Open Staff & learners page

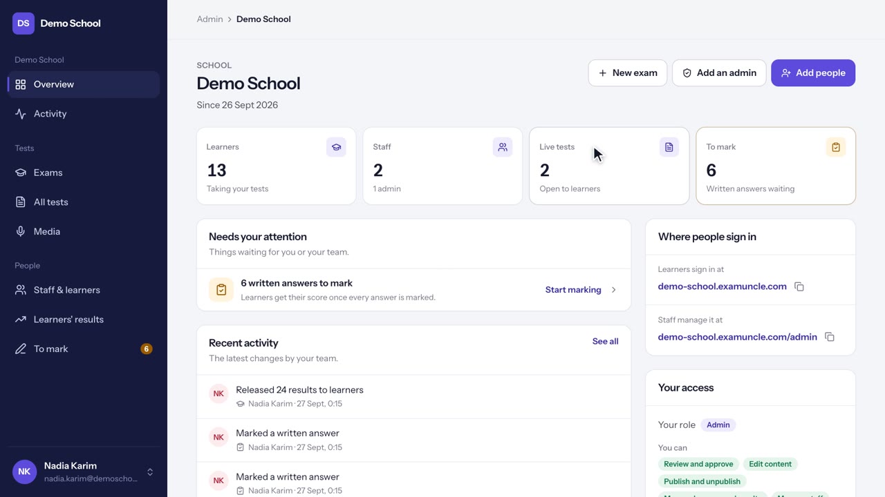pyautogui.click(x=84, y=290)
